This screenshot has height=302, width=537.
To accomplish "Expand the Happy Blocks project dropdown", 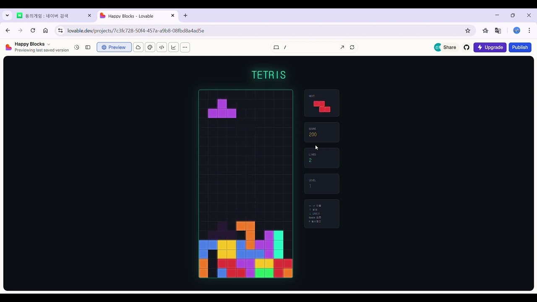I will tap(49, 44).
